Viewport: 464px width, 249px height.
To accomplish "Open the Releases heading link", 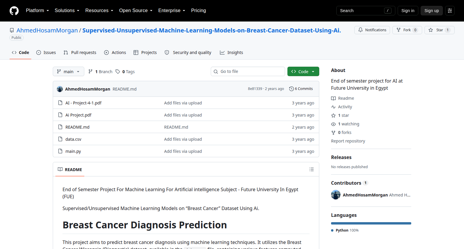I will (x=341, y=157).
